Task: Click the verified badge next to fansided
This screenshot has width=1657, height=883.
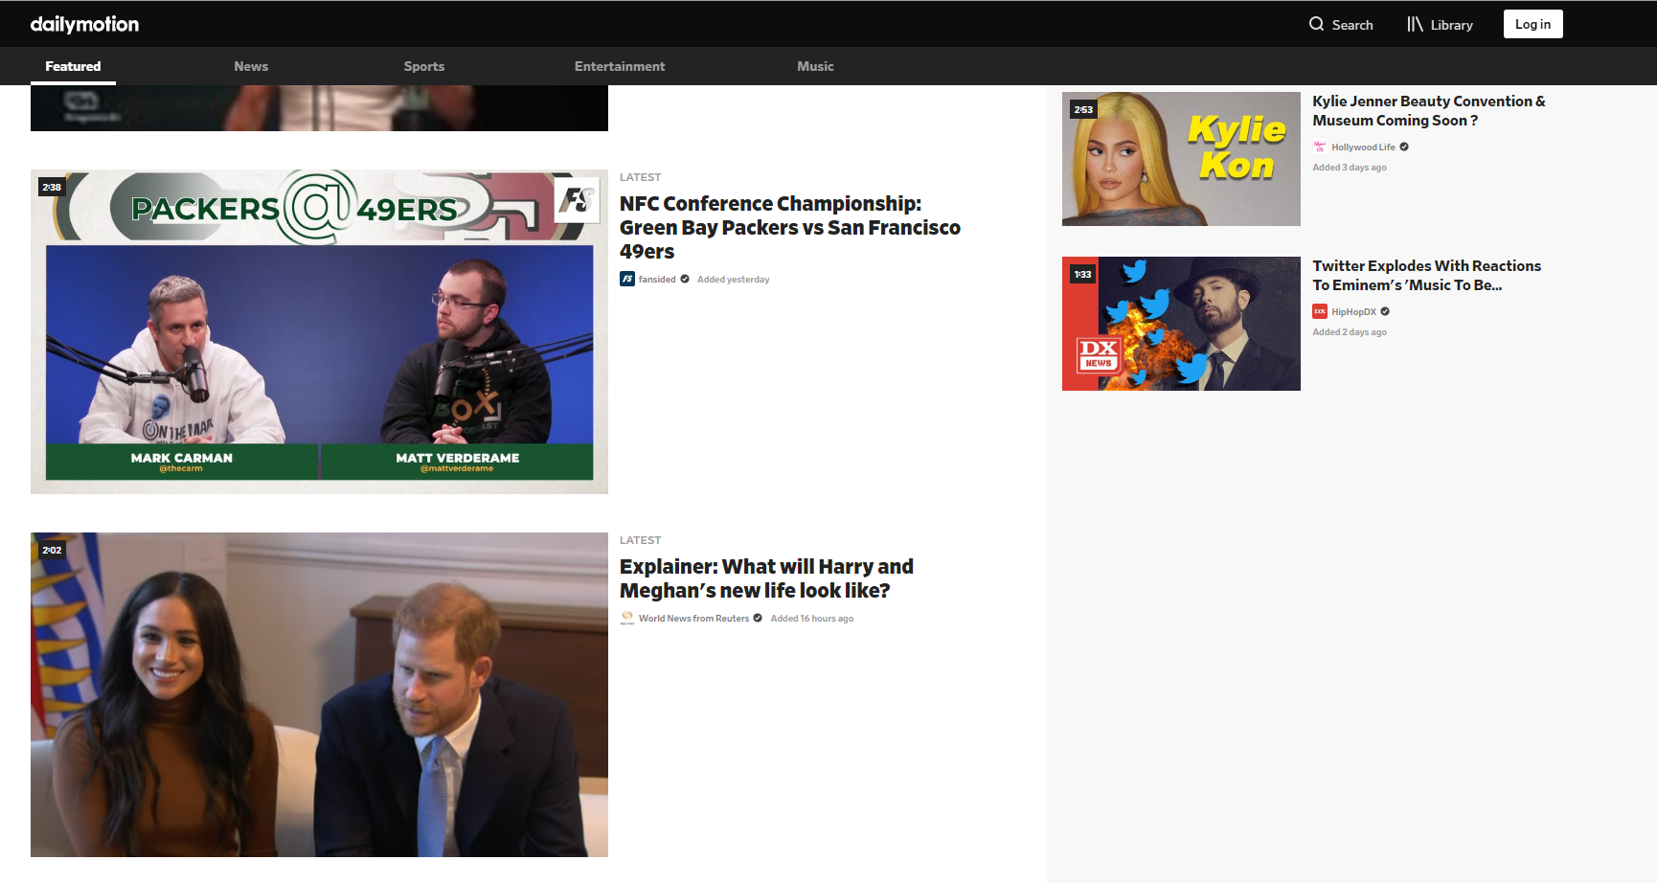Action: 684,279
